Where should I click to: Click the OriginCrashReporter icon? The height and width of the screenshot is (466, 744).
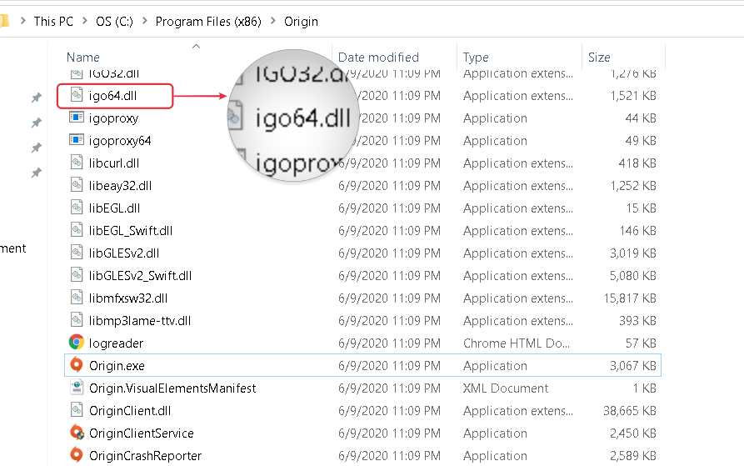(77, 454)
